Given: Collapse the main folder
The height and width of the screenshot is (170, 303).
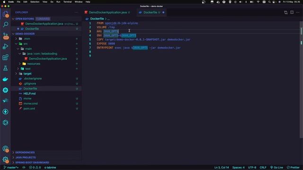Looking at the screenshot, I should click(x=18, y=49).
